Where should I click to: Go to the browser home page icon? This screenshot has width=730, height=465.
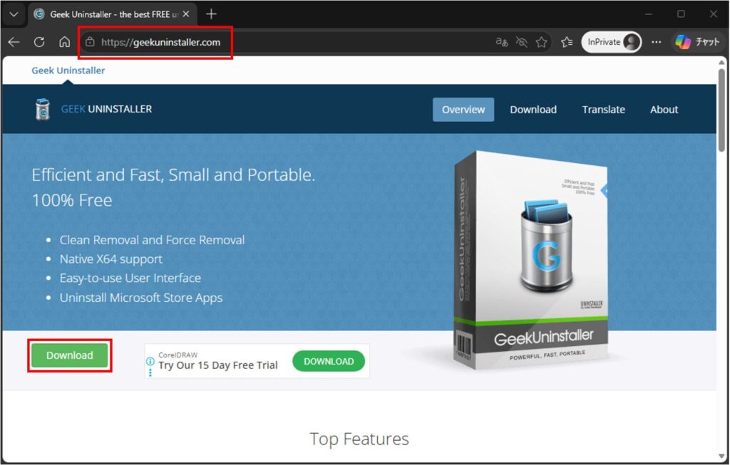(64, 41)
